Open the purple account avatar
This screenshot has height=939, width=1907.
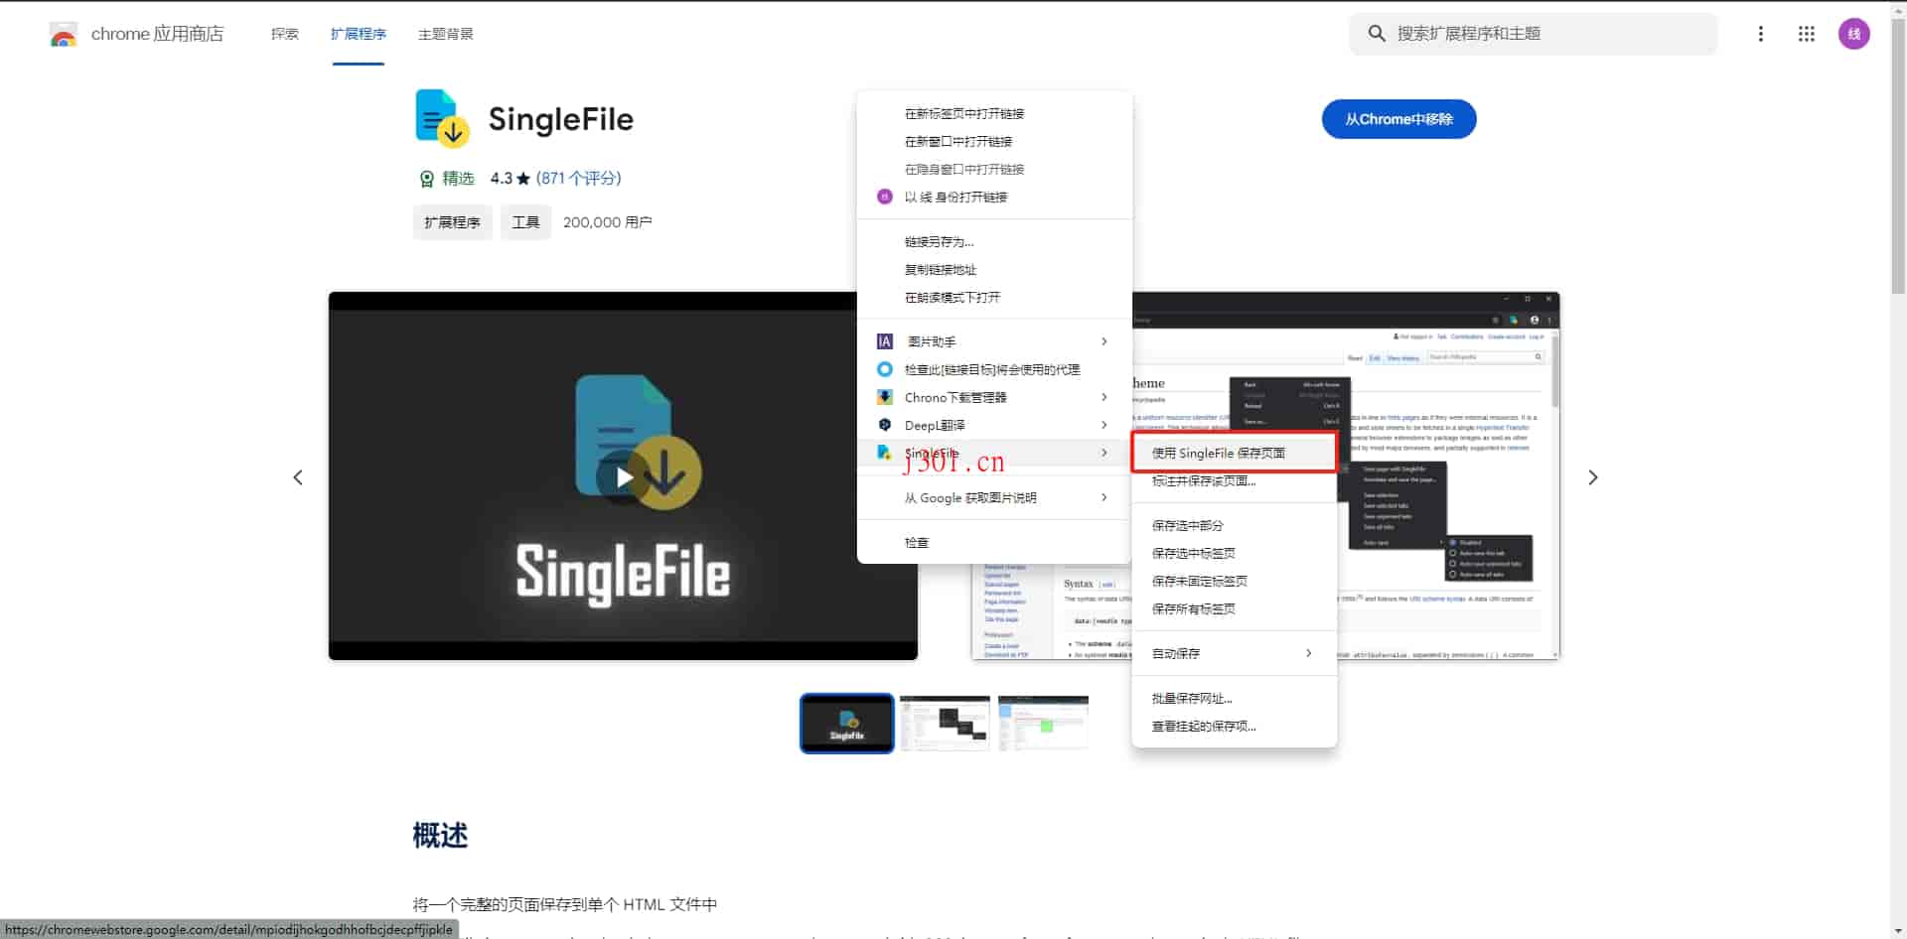[1853, 34]
